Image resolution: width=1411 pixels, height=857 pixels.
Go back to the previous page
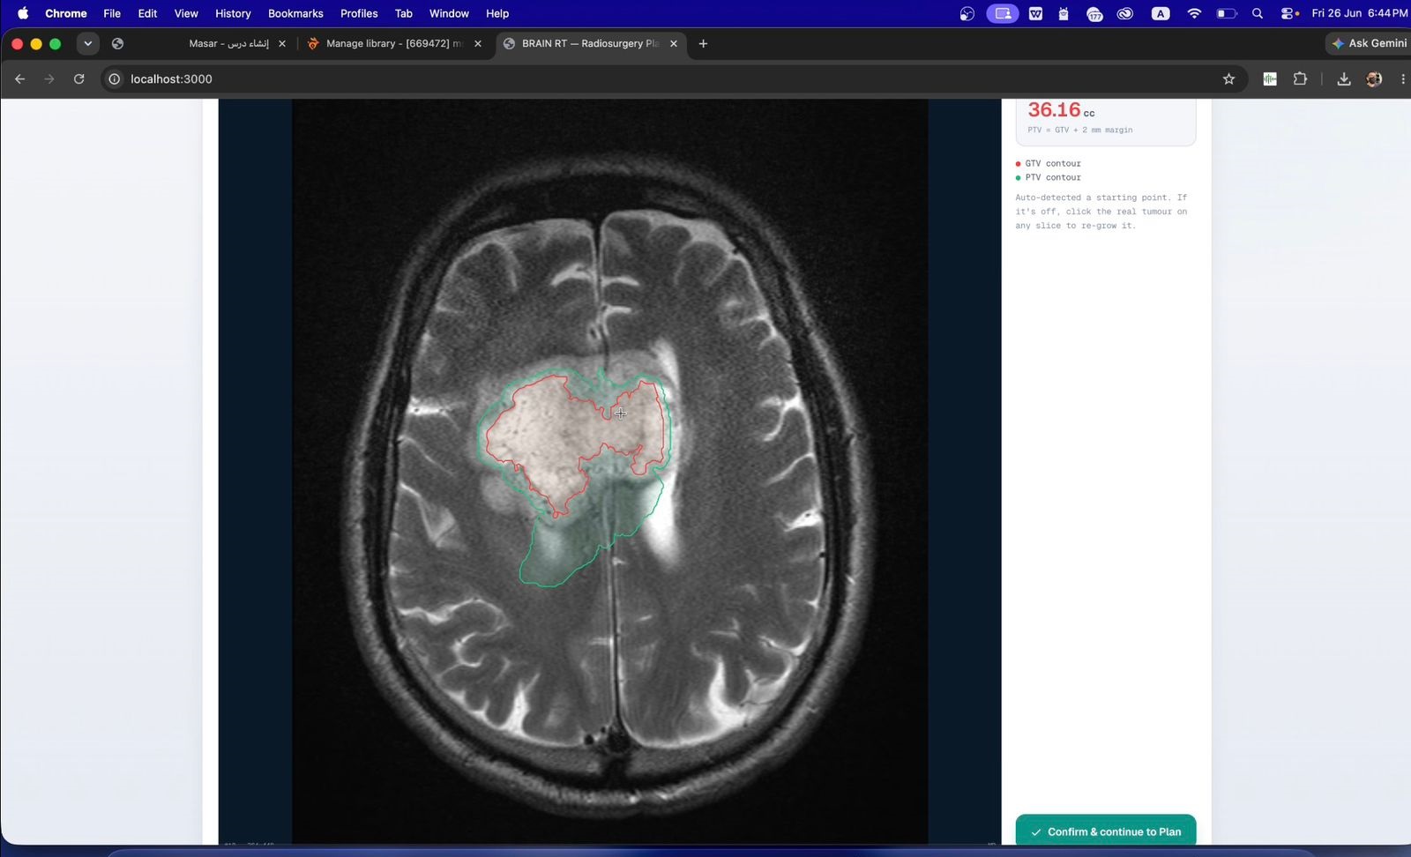(19, 78)
